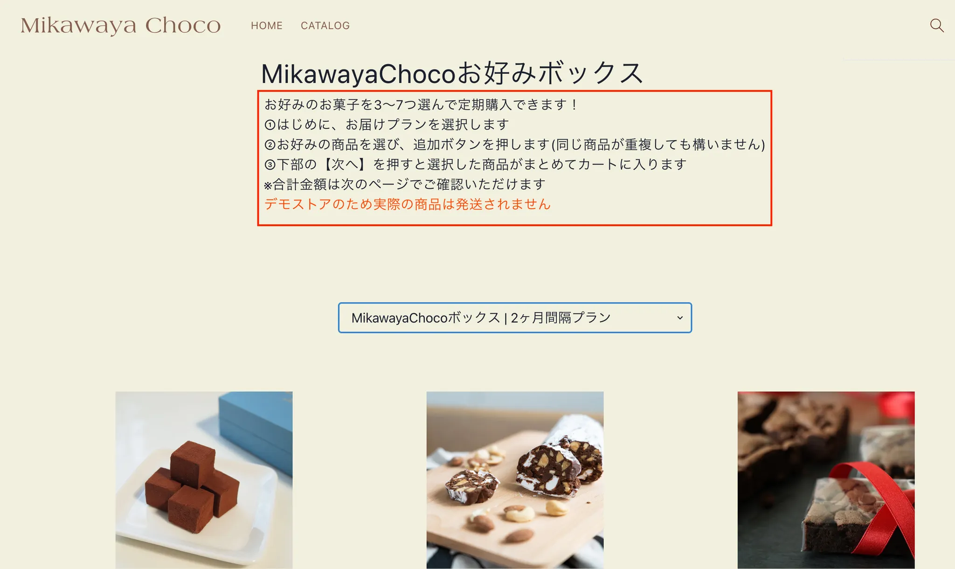Click the circled number ① step marker
Image resolution: width=955 pixels, height=569 pixels.
270,125
